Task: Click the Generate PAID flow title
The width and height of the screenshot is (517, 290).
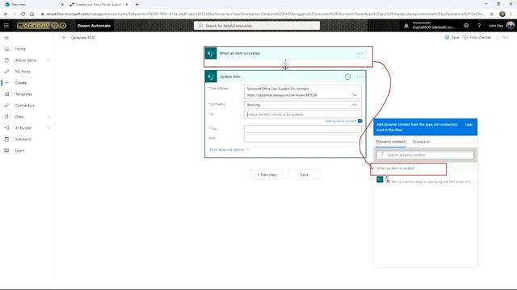Action: click(83, 38)
